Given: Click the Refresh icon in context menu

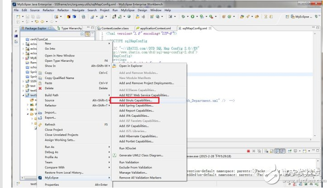Looking at the screenshot, I should pos(40,124).
